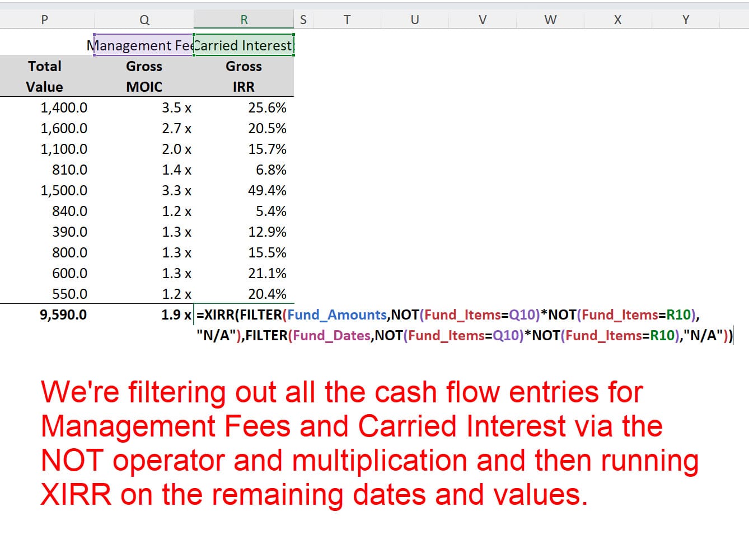
Task: Select column header T
Action: click(x=347, y=19)
